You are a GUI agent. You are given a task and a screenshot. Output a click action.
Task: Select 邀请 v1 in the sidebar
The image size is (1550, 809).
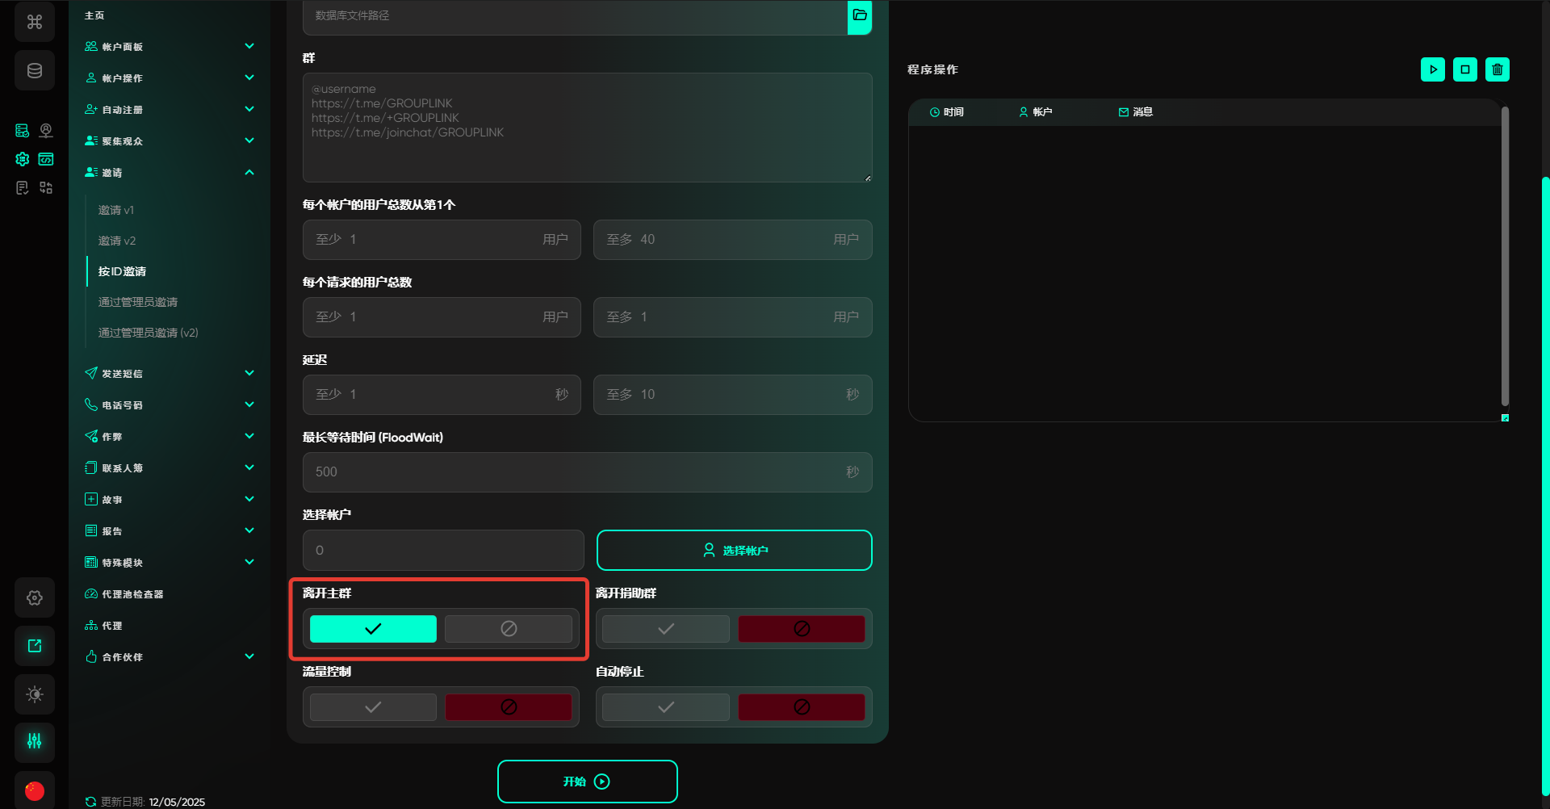point(116,210)
